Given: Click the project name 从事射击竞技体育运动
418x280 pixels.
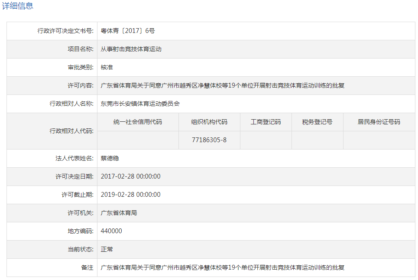Looking at the screenshot, I should tap(131, 49).
